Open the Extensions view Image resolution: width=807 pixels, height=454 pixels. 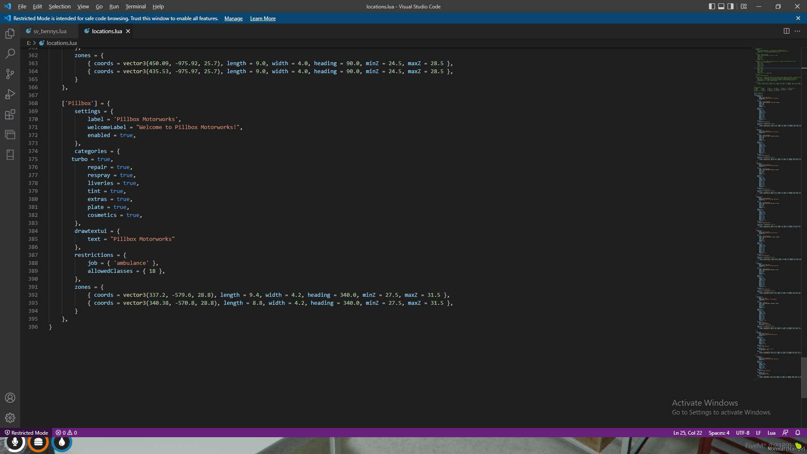(x=10, y=114)
